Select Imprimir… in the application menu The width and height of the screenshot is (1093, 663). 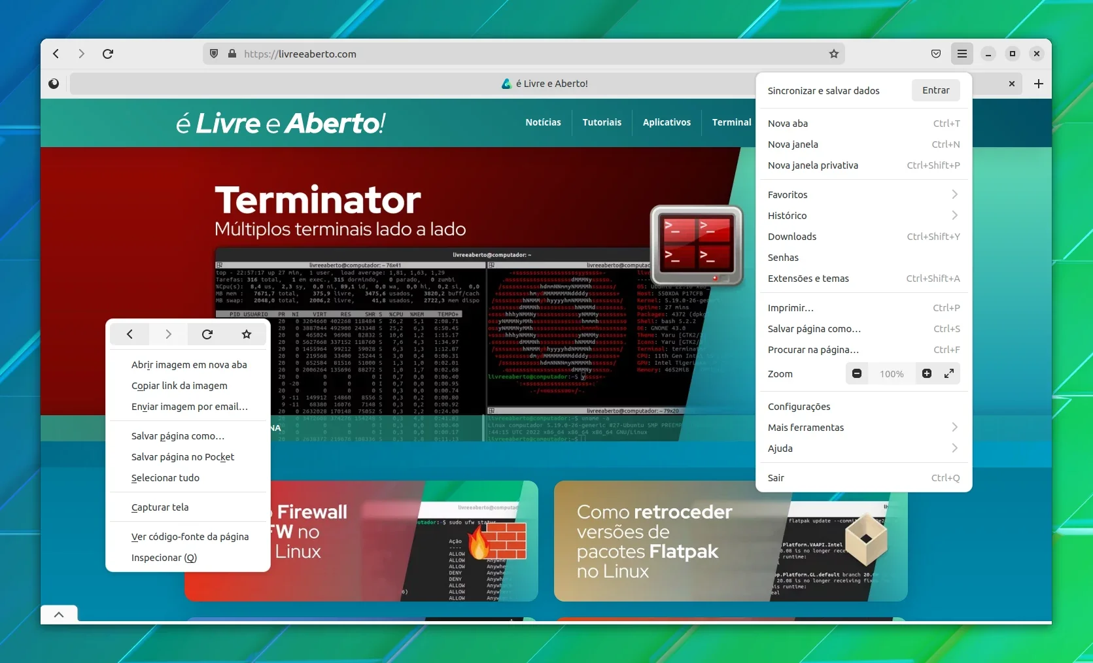[x=863, y=307]
